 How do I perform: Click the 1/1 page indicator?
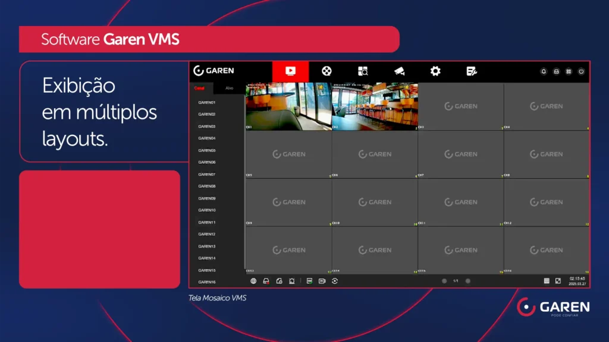[x=456, y=281]
